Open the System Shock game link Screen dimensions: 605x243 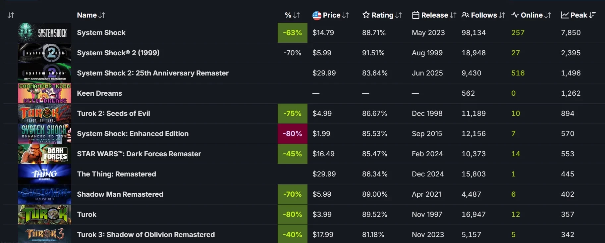coord(101,33)
